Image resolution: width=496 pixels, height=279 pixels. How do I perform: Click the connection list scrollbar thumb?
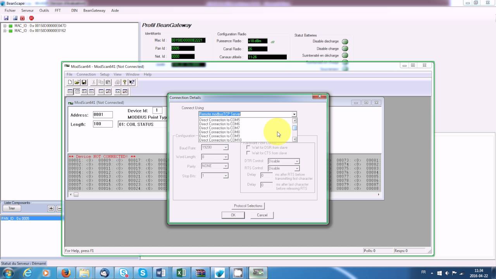pyautogui.click(x=294, y=128)
